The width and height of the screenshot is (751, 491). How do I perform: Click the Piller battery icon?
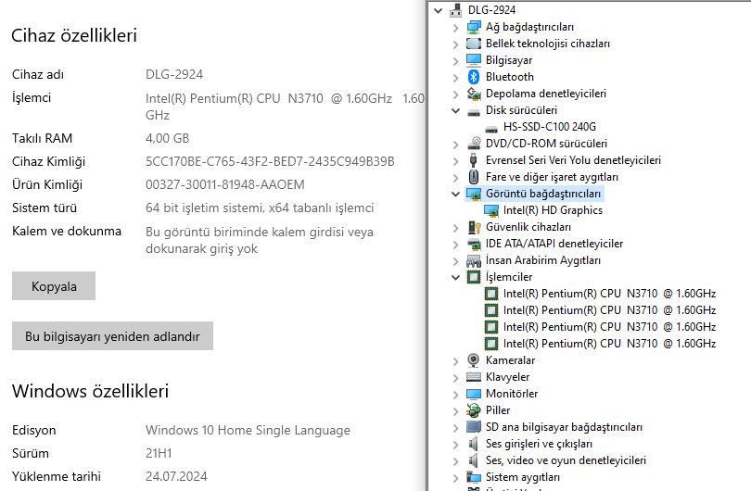(x=474, y=410)
